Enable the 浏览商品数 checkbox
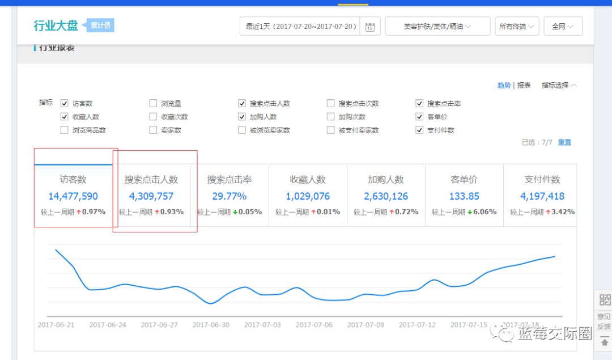This screenshot has height=360, width=612. 64,130
